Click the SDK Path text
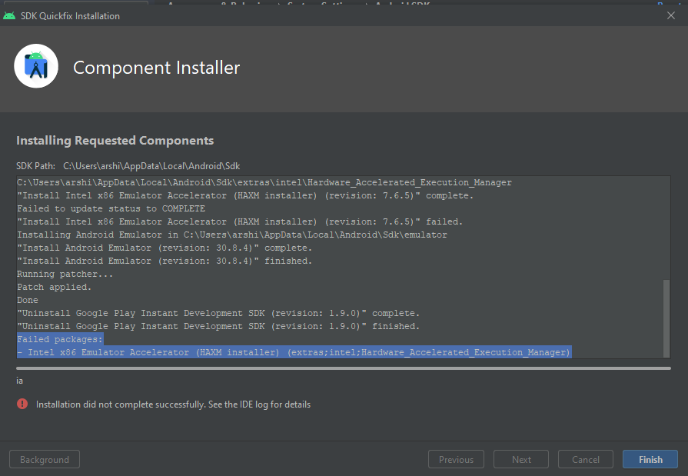Image resolution: width=688 pixels, height=476 pixels. 129,165
